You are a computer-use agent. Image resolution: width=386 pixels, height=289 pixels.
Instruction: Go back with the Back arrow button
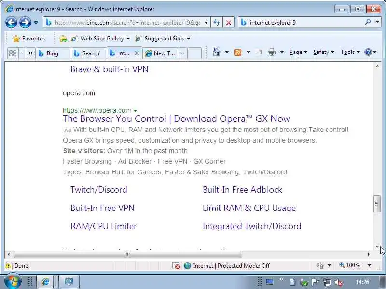pos(11,23)
